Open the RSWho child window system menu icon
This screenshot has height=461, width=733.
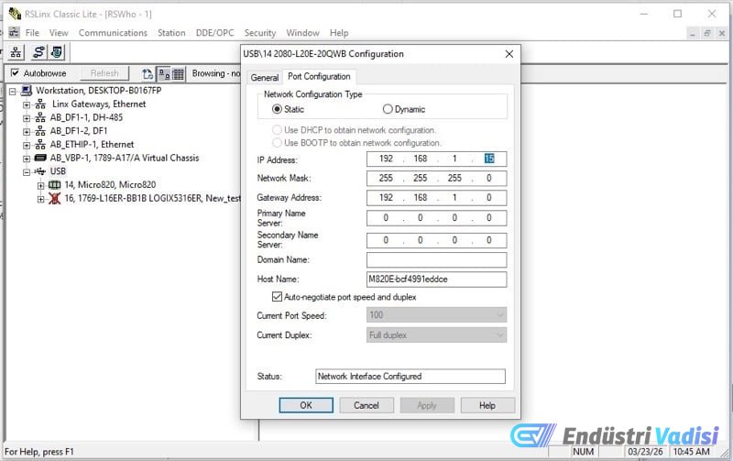pos(14,32)
